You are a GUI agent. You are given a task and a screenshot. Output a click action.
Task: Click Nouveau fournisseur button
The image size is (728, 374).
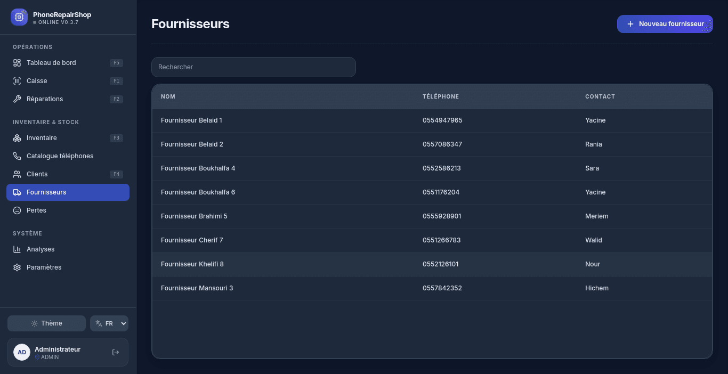pos(665,24)
